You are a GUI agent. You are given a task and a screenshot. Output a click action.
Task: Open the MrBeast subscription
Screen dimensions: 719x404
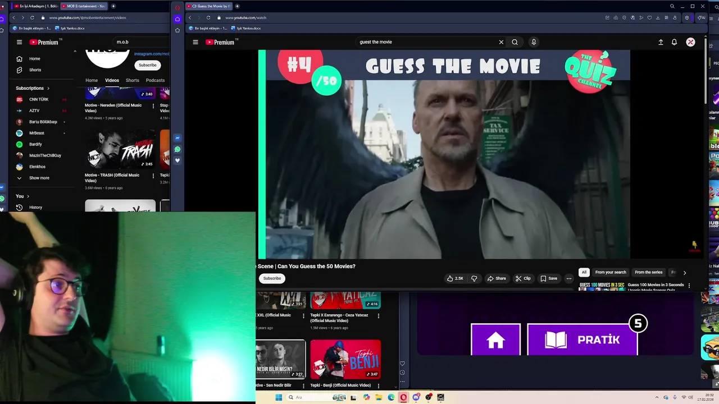(37, 133)
